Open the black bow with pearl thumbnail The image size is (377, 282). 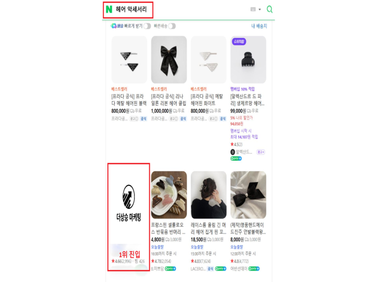tap(248, 195)
